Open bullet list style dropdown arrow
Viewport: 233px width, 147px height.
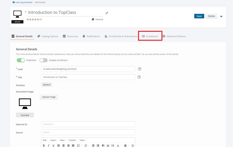tap(82, 145)
